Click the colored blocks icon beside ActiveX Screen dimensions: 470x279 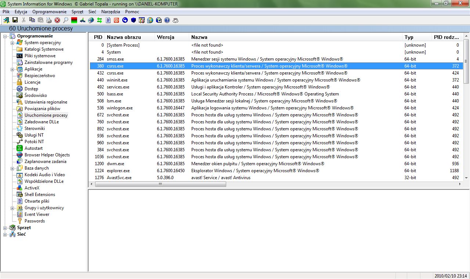[19, 188]
